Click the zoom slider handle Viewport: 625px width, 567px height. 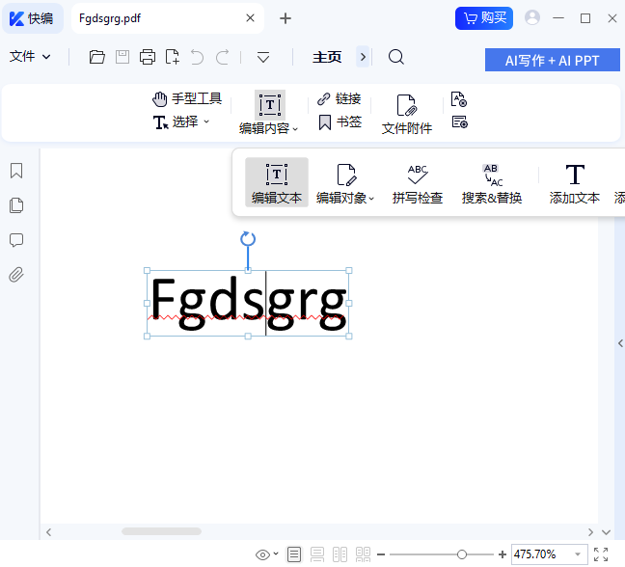[462, 554]
